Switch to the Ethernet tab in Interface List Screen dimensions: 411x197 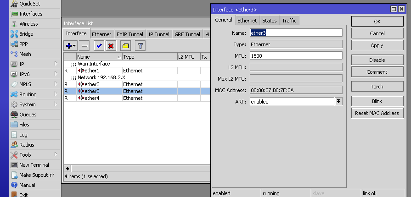[x=101, y=34]
